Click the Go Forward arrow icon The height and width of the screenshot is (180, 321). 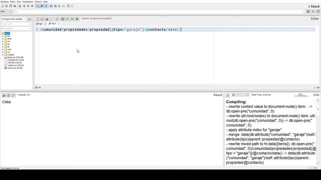(x=32, y=6)
